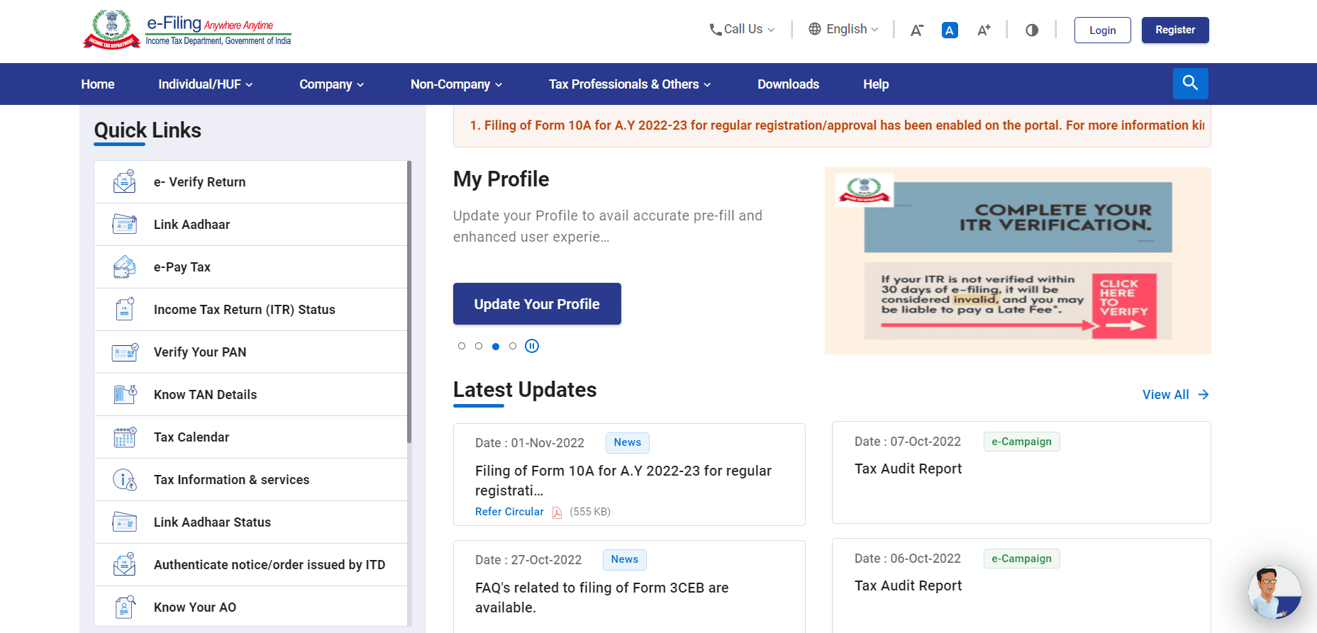Click the e-Pay Tax wallet icon
This screenshot has height=633, width=1317.
(124, 267)
